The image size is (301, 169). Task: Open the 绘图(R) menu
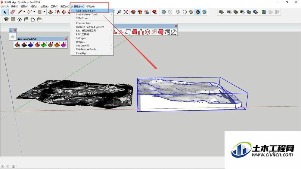[x=44, y=7]
